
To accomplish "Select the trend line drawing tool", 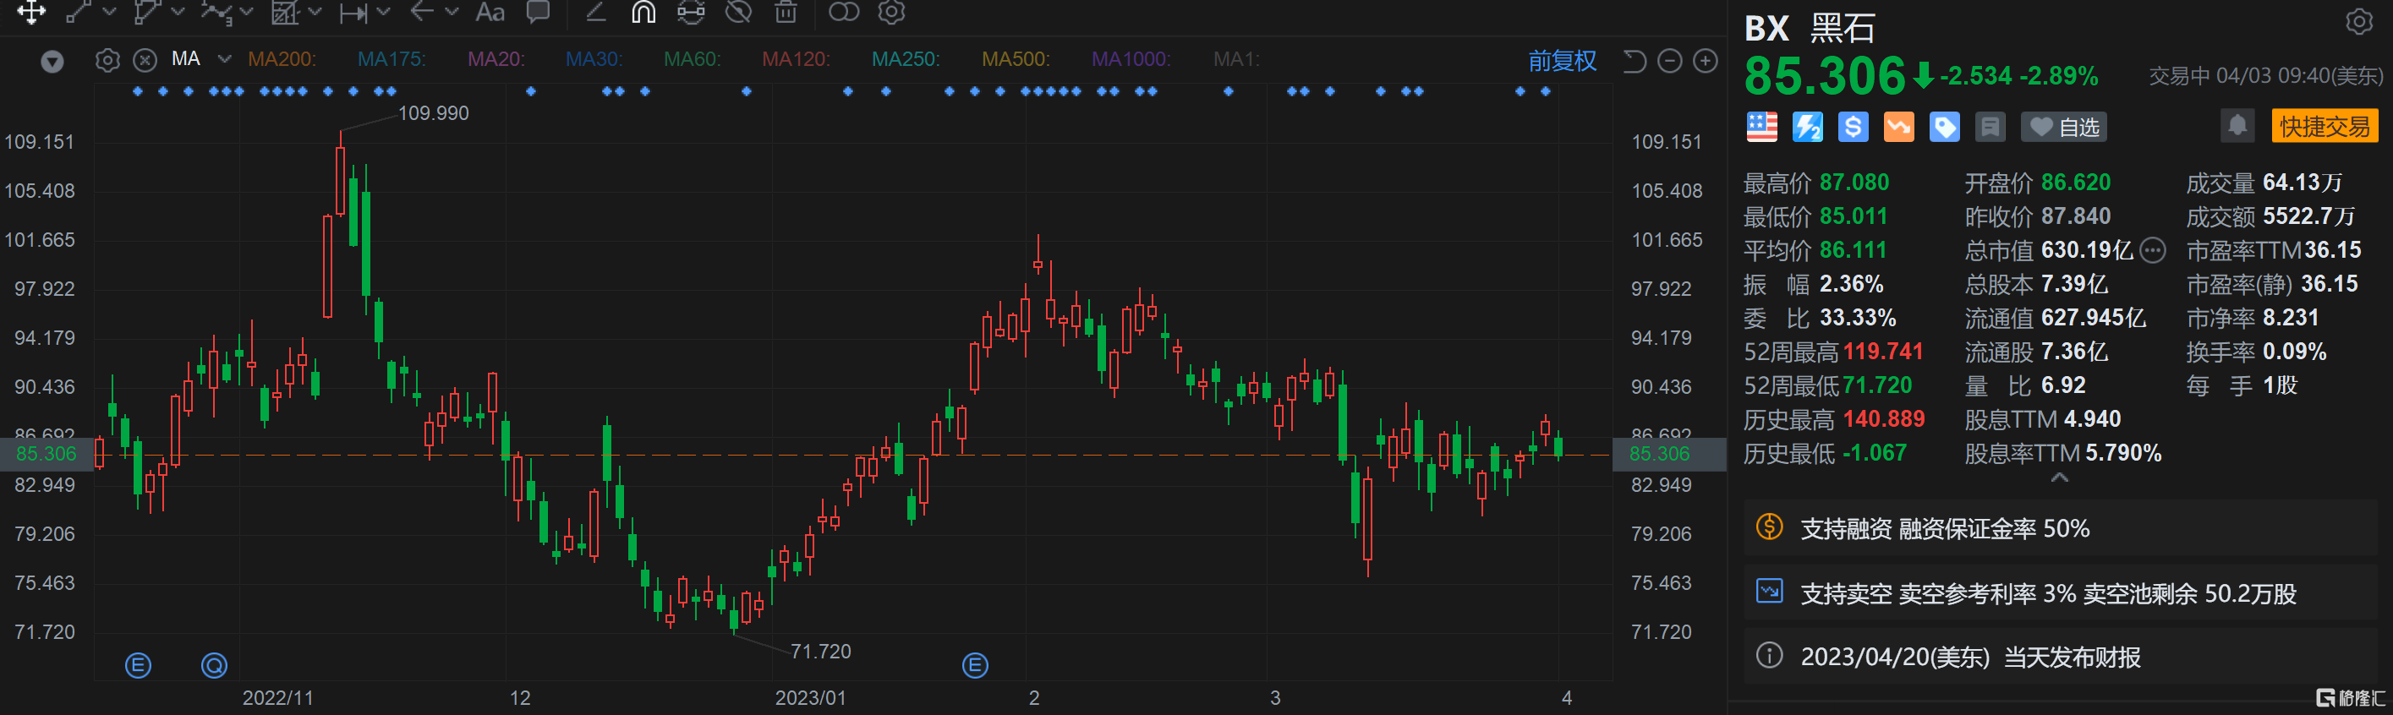I will pyautogui.click(x=78, y=12).
